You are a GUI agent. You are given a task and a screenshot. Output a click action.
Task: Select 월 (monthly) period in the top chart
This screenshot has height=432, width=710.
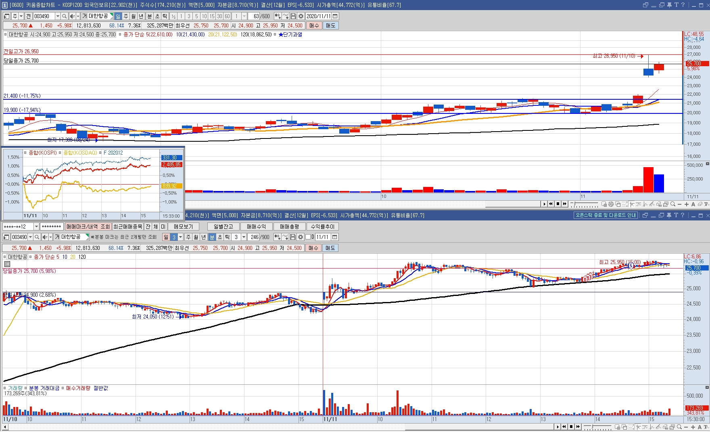tap(134, 16)
